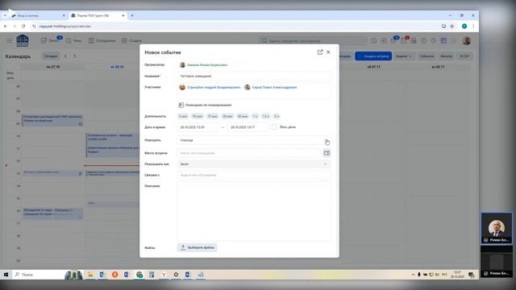Open event in separate window icon
Viewport: 516px width, 290px height.
(x=320, y=52)
